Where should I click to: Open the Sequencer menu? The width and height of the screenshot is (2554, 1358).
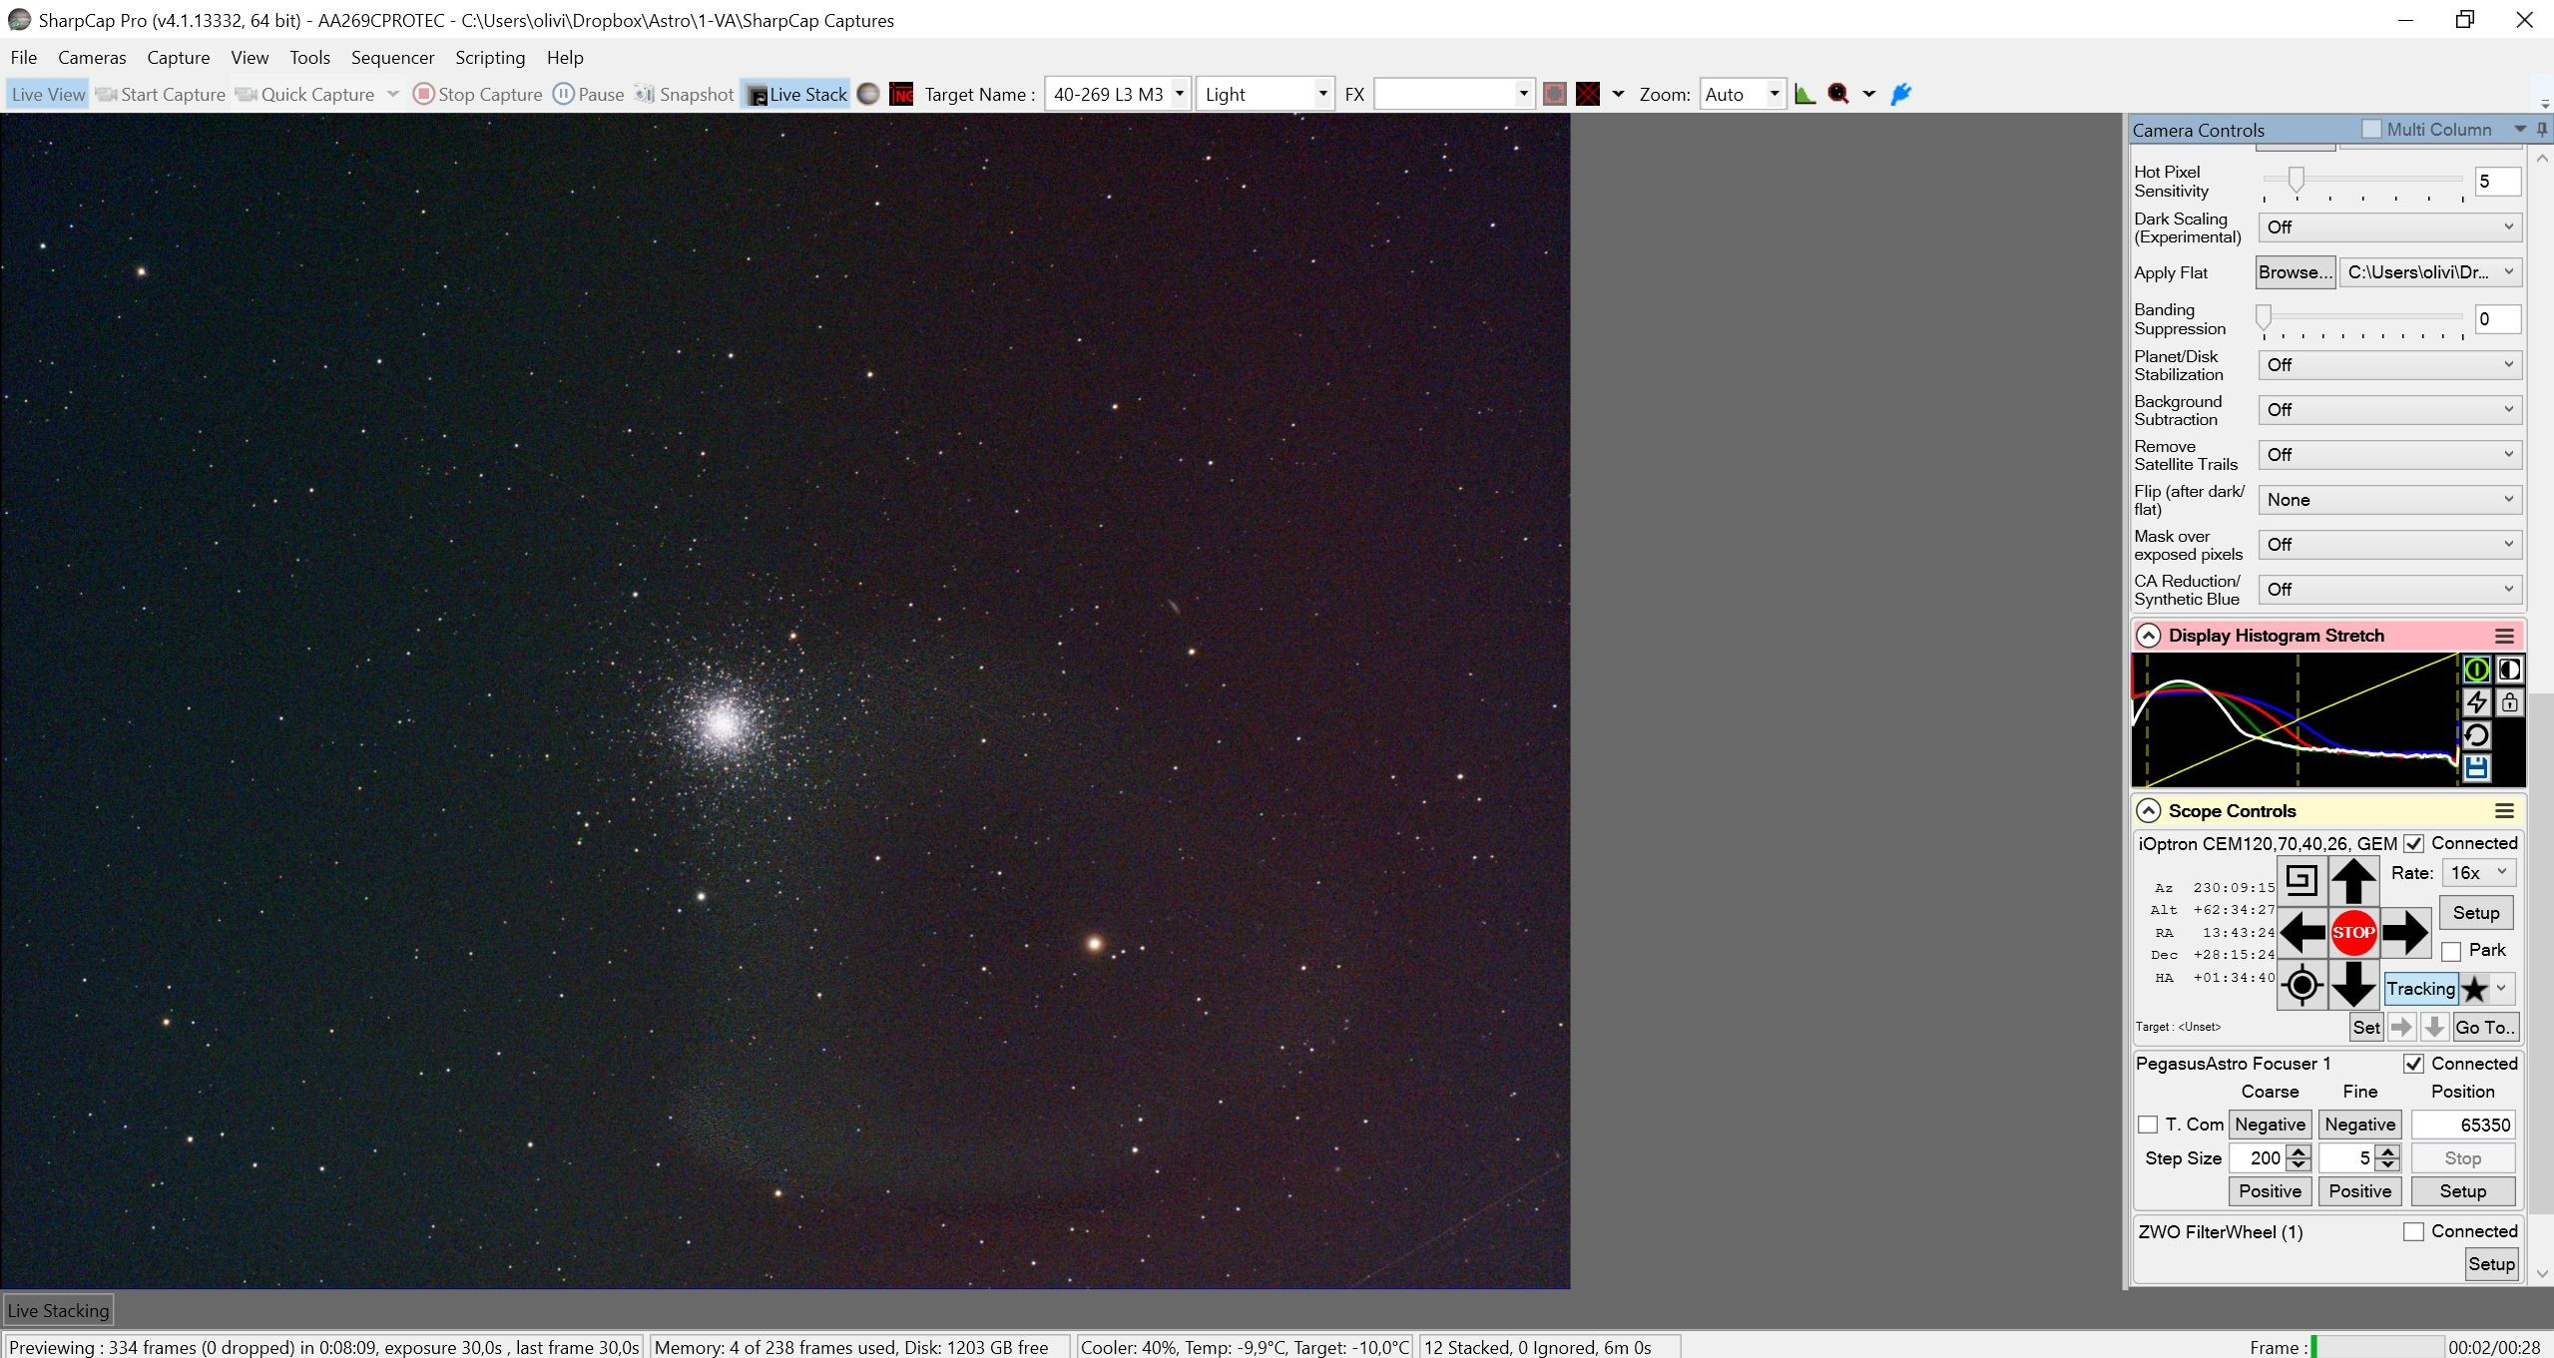click(392, 58)
